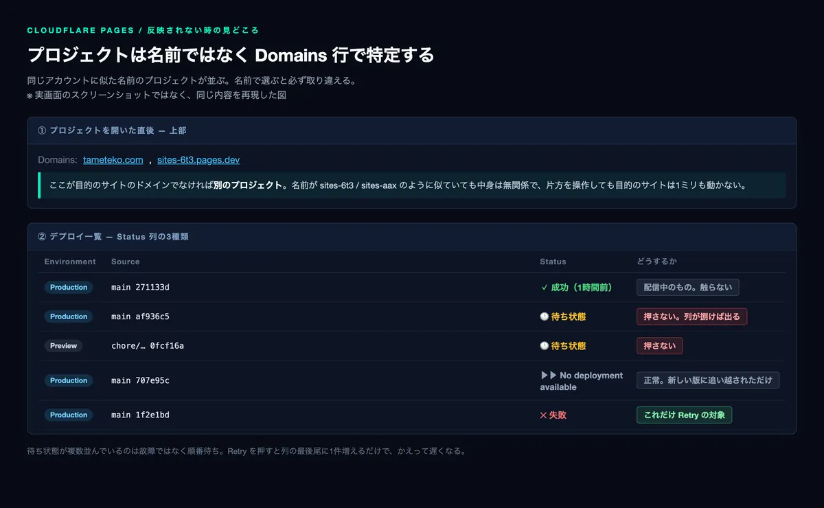The width and height of the screenshot is (824, 508).
Task: Click the 押さない label in the Preview row
Action: pyautogui.click(x=659, y=346)
